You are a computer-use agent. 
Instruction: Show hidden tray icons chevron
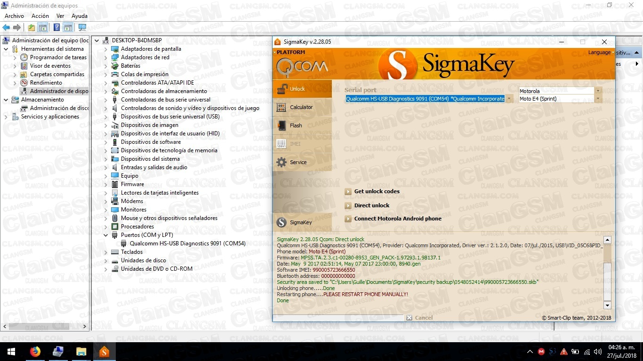pos(530,352)
